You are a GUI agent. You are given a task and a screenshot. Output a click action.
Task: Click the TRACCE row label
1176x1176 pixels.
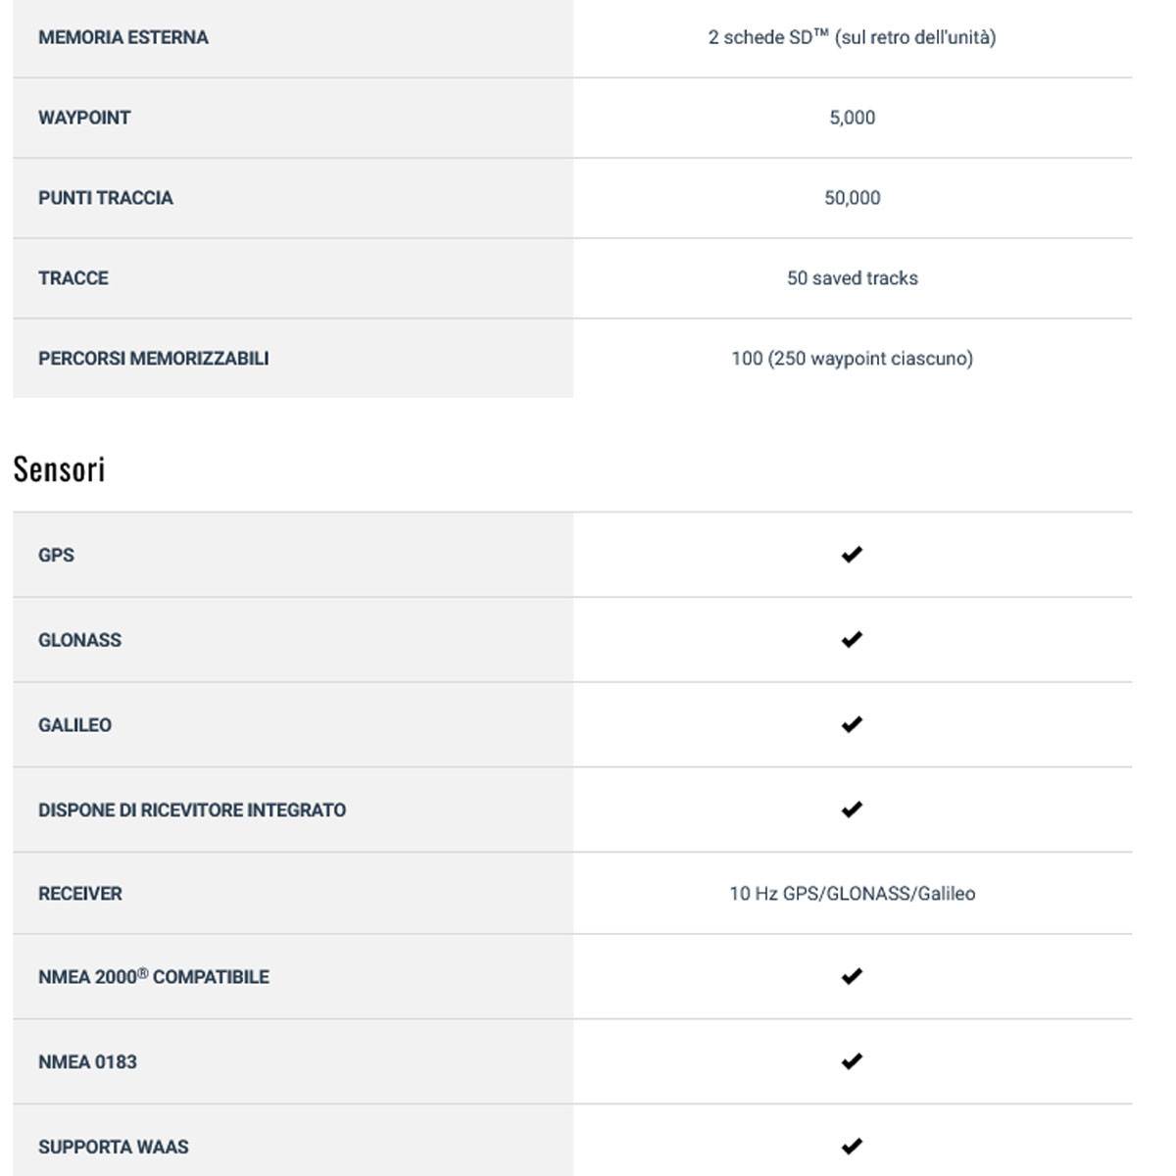(73, 278)
